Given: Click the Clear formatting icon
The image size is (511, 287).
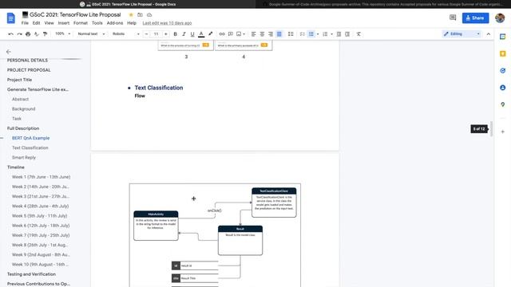Looking at the screenshot, I should coord(358,33).
